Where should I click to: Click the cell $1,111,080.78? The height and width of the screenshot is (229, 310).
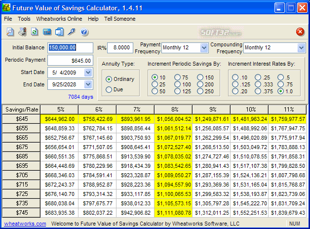pos(173,213)
